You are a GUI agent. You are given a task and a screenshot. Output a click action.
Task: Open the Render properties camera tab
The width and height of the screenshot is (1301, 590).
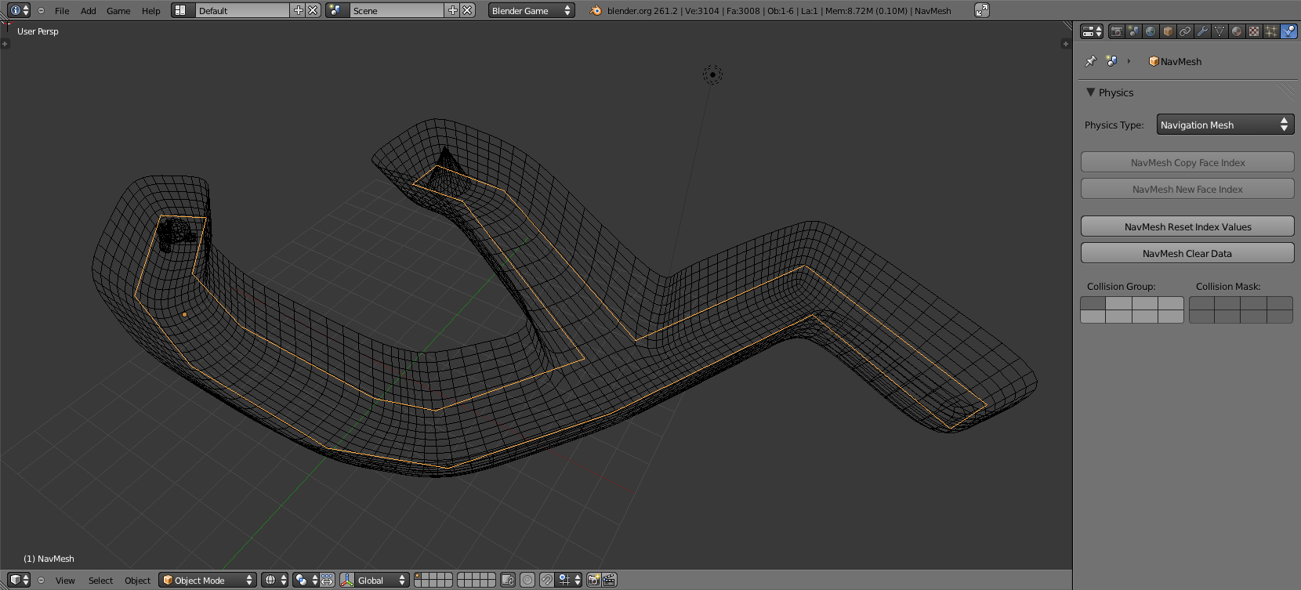tap(1116, 31)
